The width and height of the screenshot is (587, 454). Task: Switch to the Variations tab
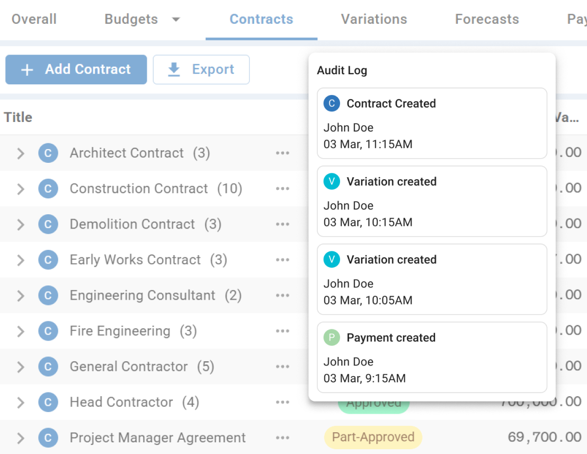(x=373, y=19)
